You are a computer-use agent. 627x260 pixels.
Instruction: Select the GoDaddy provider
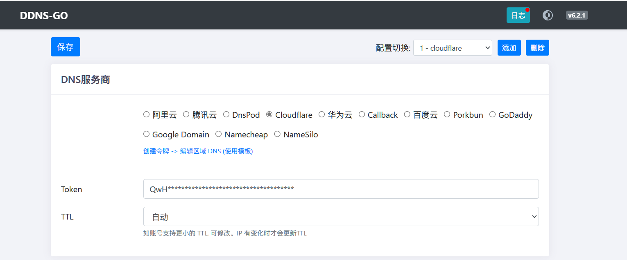[493, 114]
